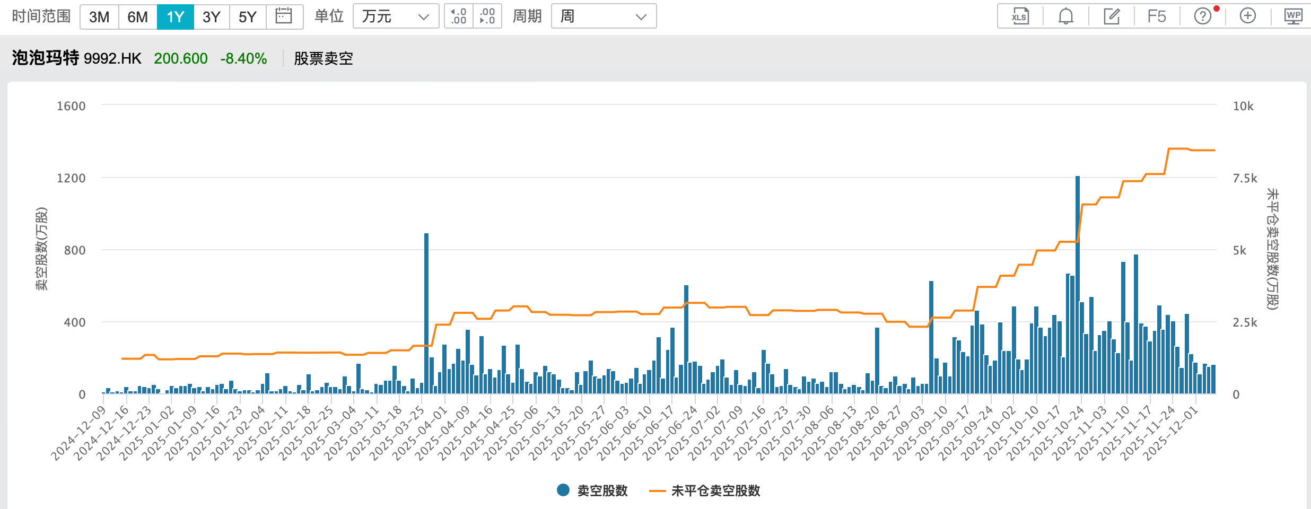Open help via the question mark icon
1311x509 pixels.
(1202, 16)
